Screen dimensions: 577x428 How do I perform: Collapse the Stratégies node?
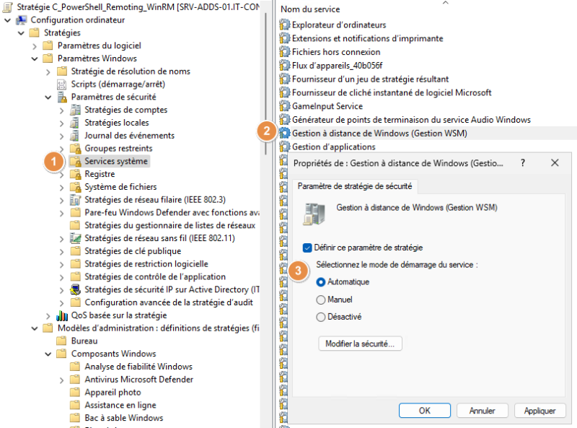pyautogui.click(x=22, y=33)
